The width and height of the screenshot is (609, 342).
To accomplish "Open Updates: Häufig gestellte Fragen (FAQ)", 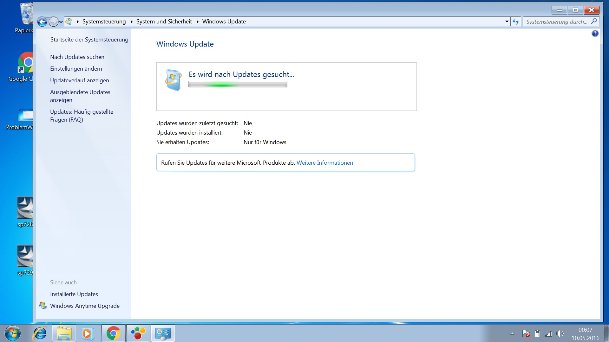I will tap(82, 116).
